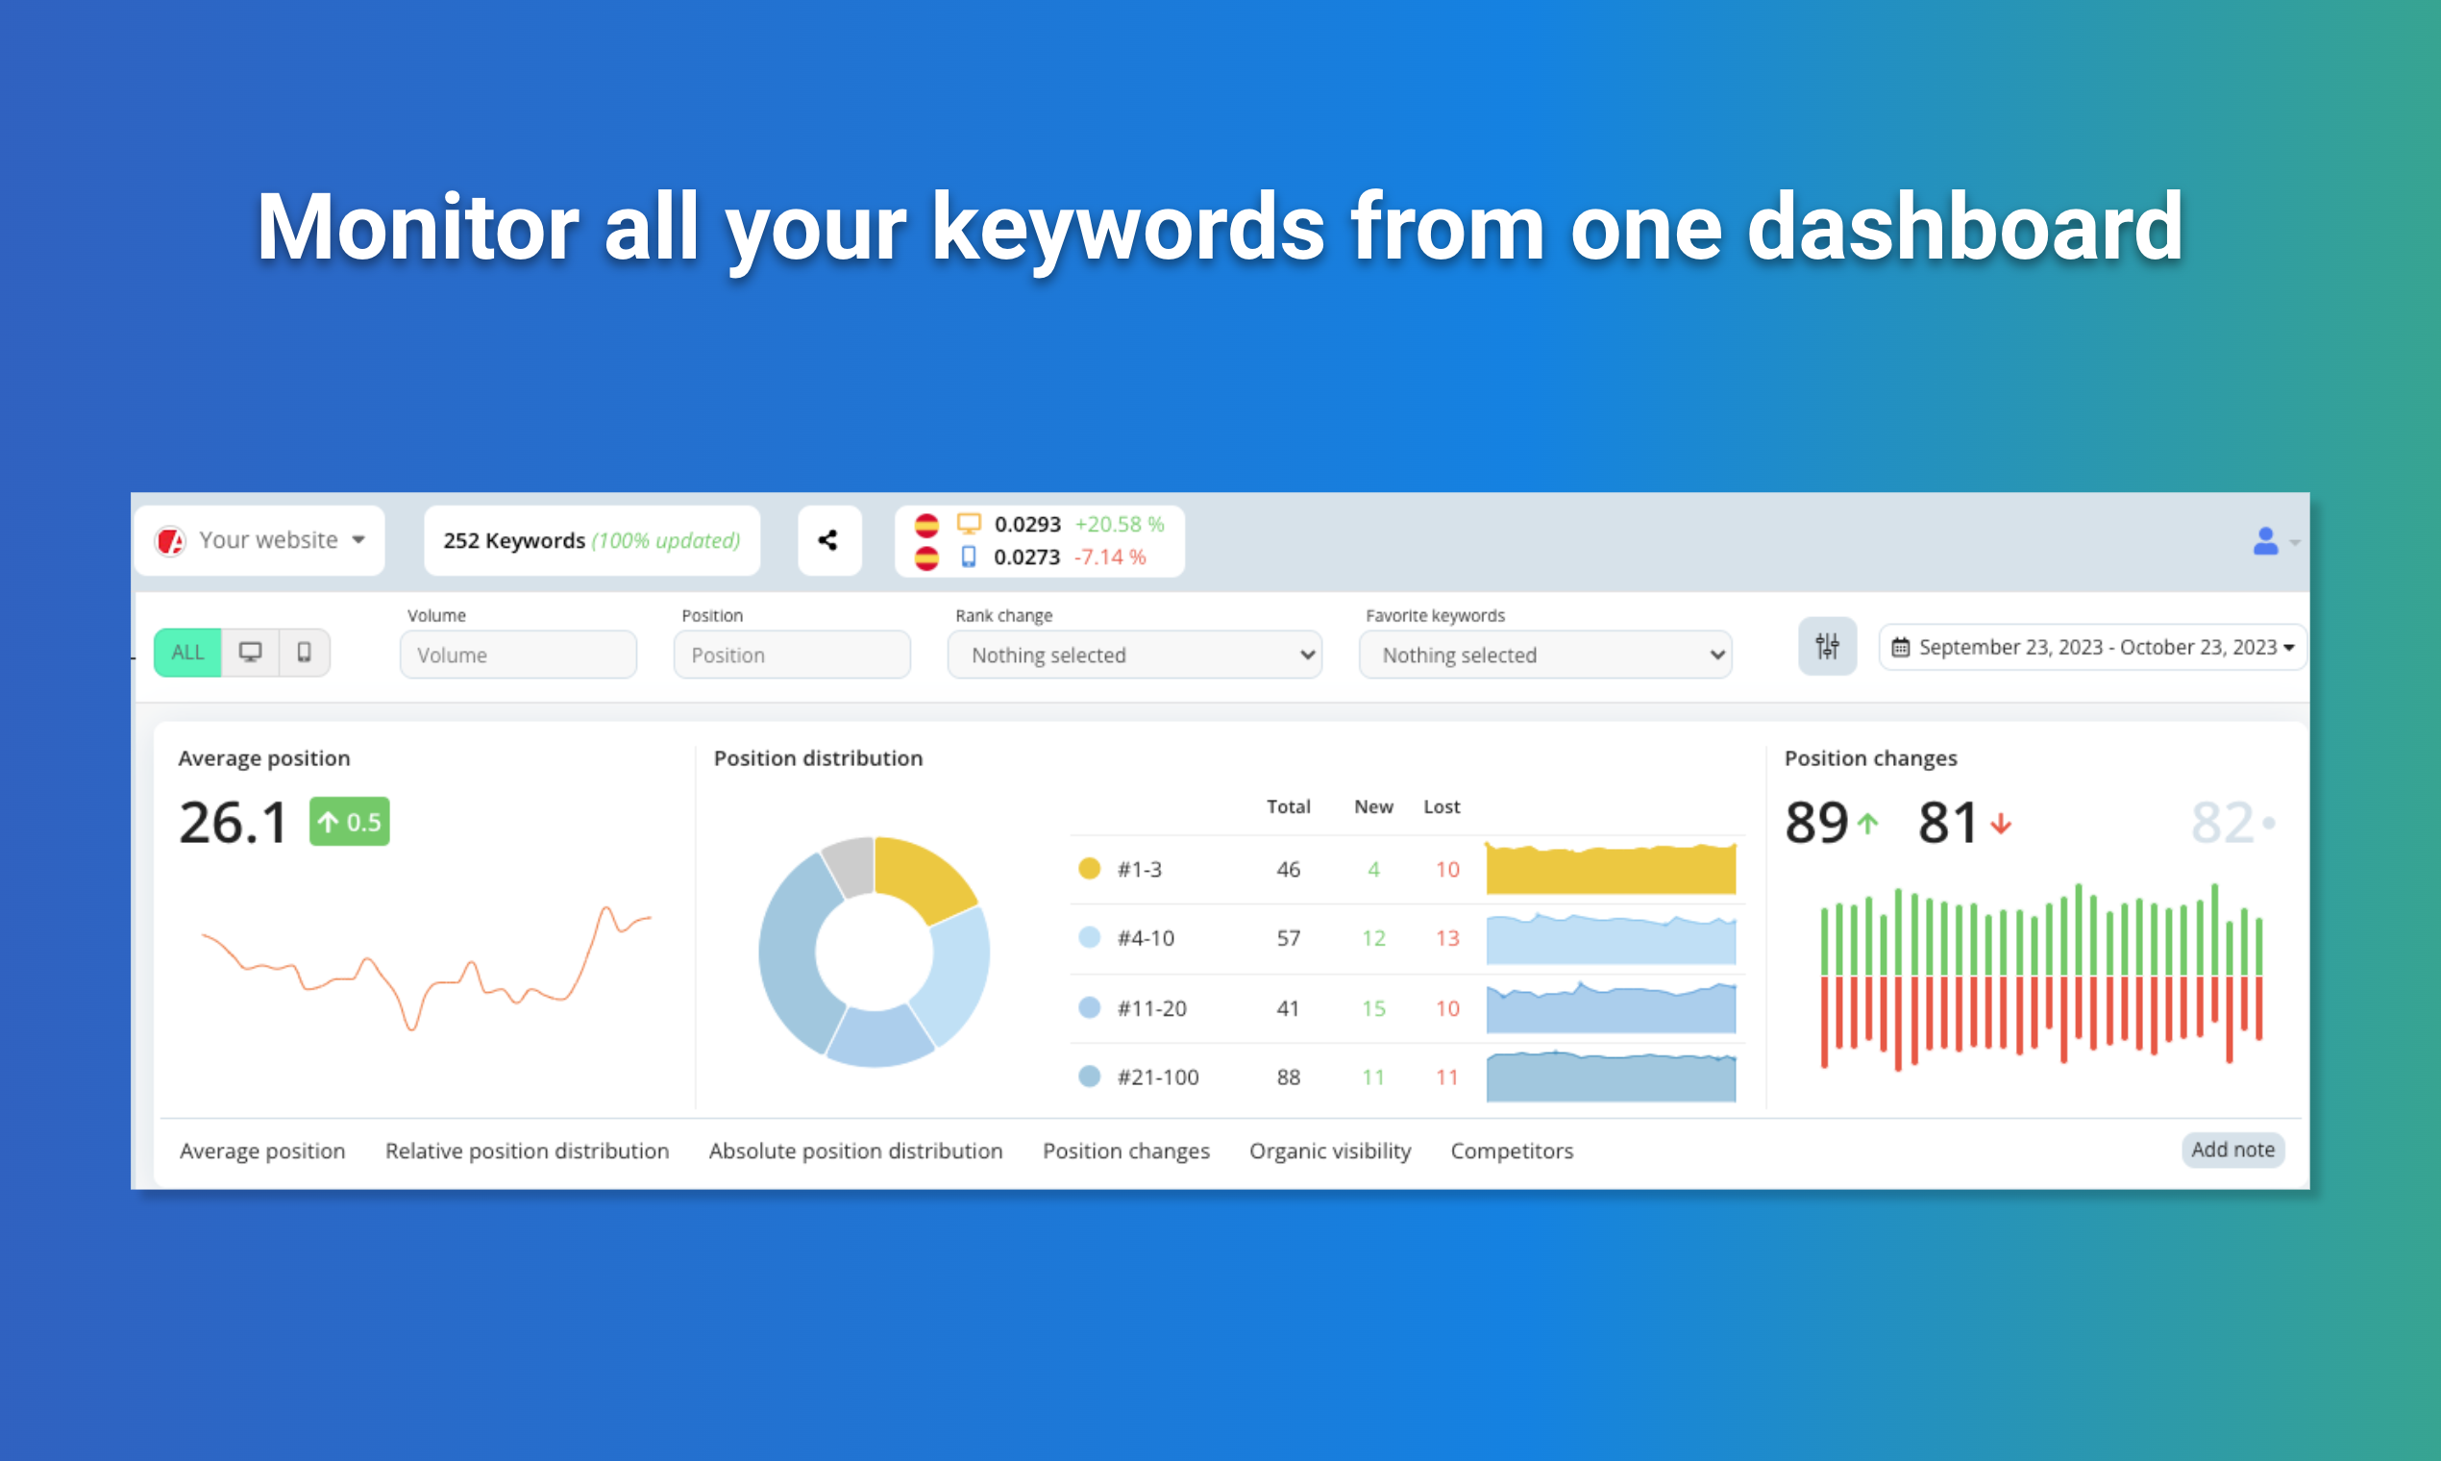Toggle desktop view filter tab

pyautogui.click(x=251, y=653)
